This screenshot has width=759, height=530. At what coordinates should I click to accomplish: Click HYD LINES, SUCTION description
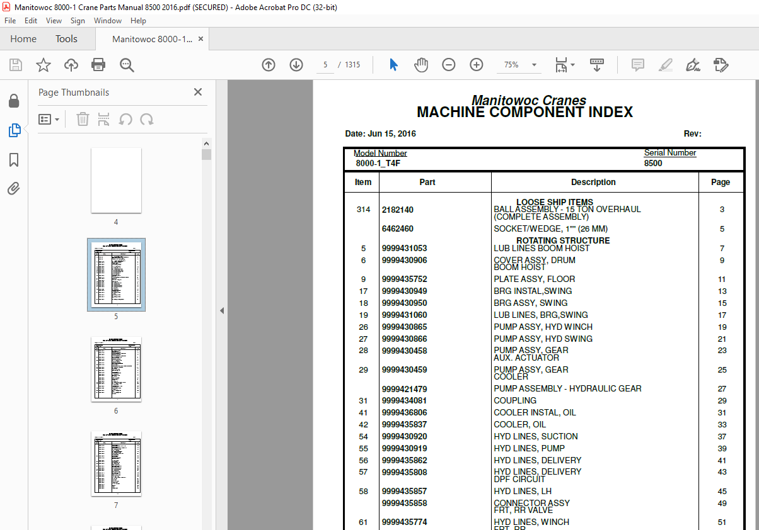(536, 436)
